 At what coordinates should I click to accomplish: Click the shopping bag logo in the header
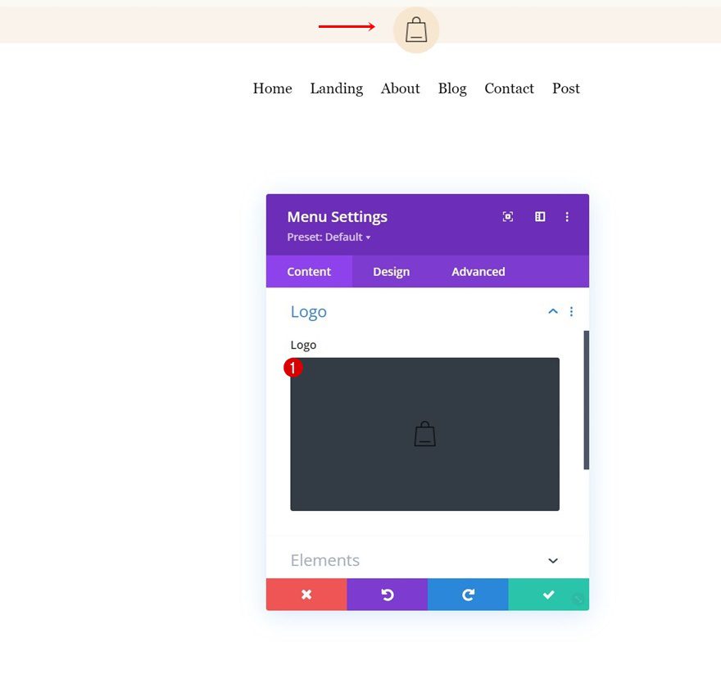click(415, 29)
